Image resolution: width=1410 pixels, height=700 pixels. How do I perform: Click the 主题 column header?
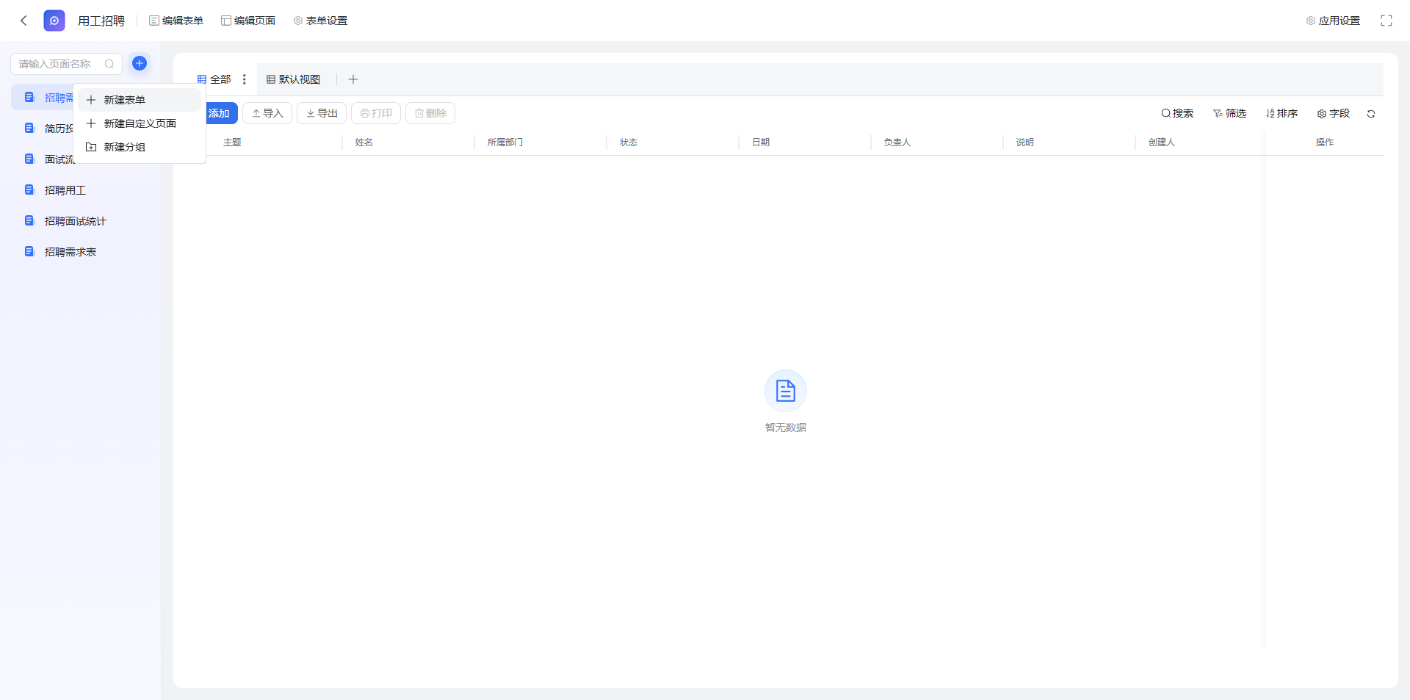(x=232, y=142)
